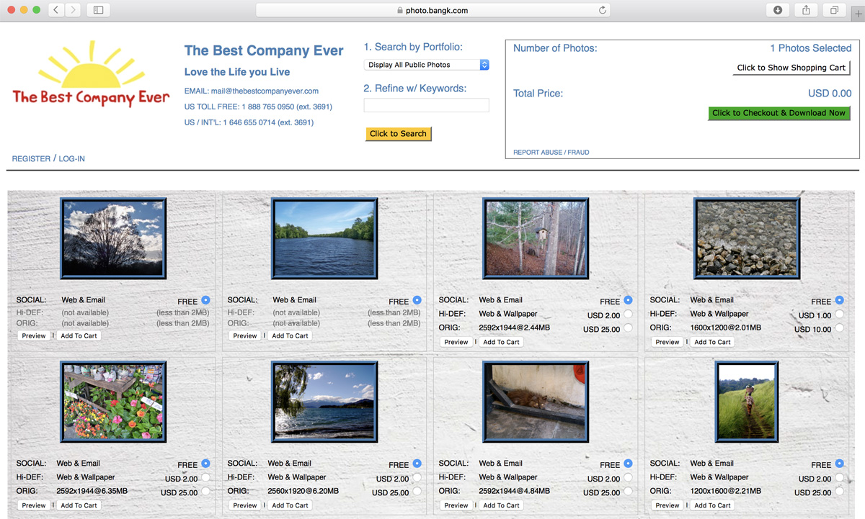Click the LOG-IN link
865x519 pixels.
click(71, 158)
